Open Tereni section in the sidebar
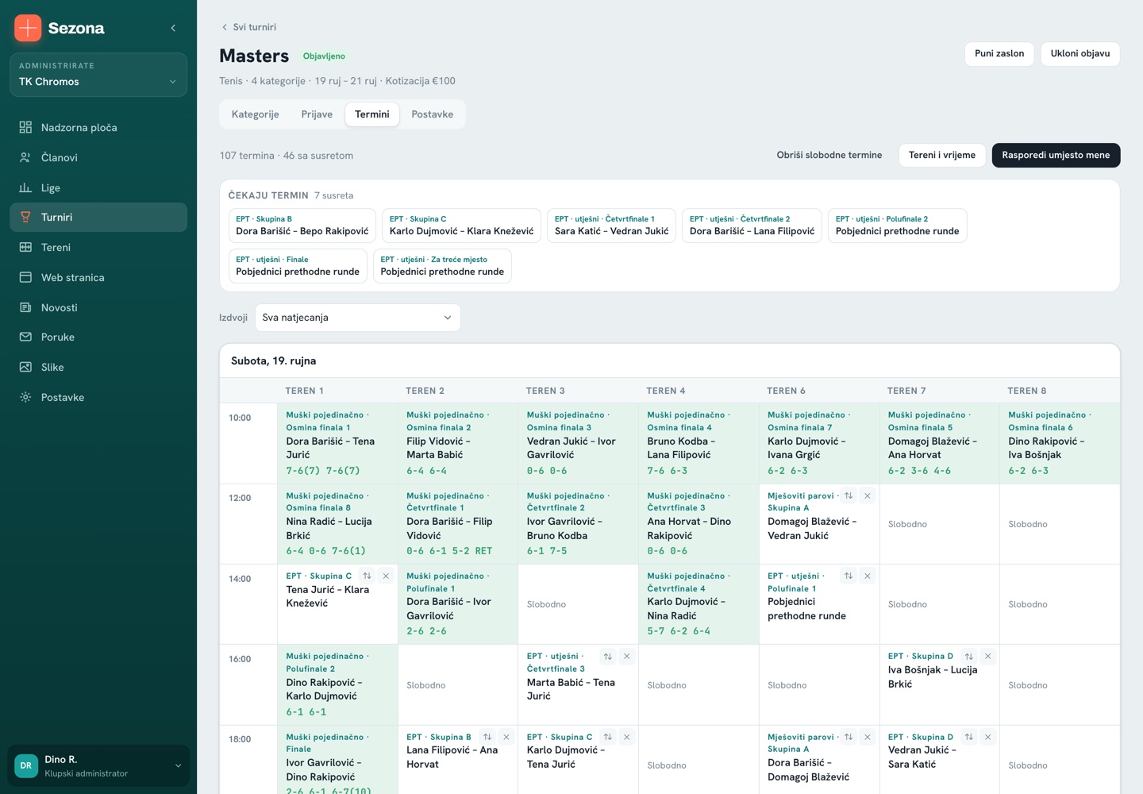Image resolution: width=1143 pixels, height=794 pixels. (x=98, y=247)
